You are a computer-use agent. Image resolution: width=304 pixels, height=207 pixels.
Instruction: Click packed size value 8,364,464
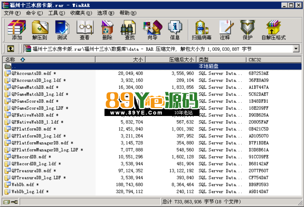[183, 185]
